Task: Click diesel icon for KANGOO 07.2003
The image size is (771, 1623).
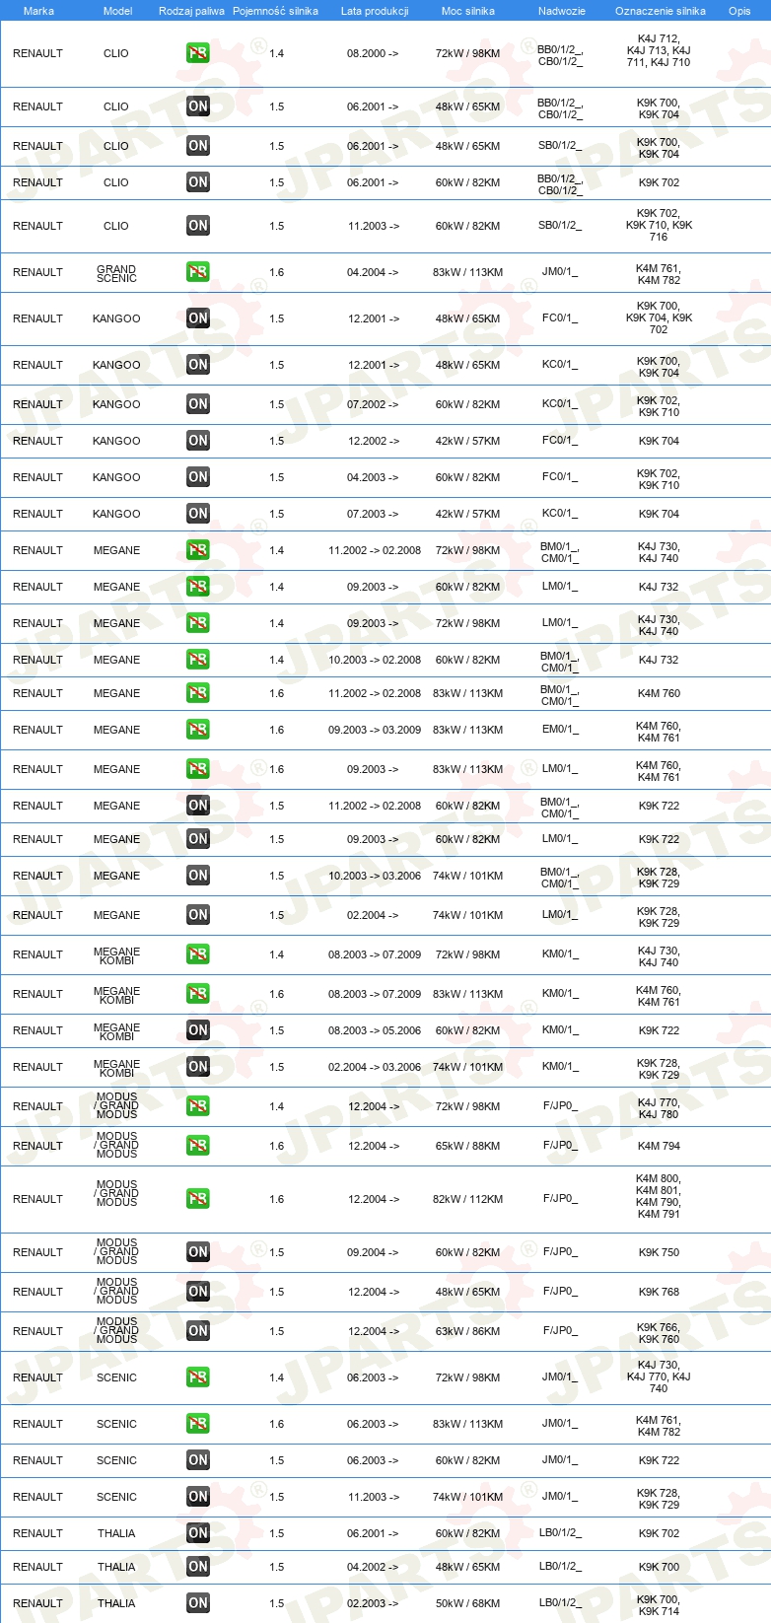Action: click(198, 514)
